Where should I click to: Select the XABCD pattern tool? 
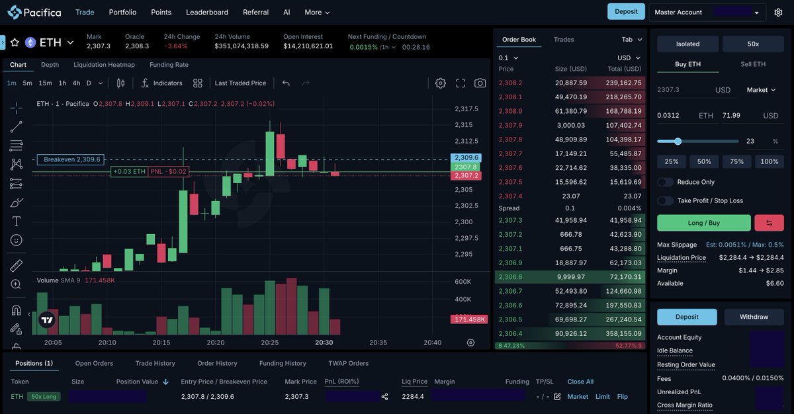(x=16, y=164)
